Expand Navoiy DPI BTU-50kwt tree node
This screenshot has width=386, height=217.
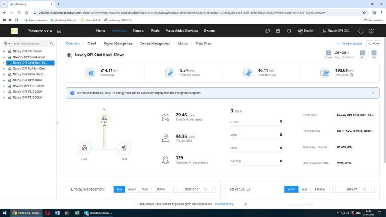pyautogui.click(x=4, y=51)
